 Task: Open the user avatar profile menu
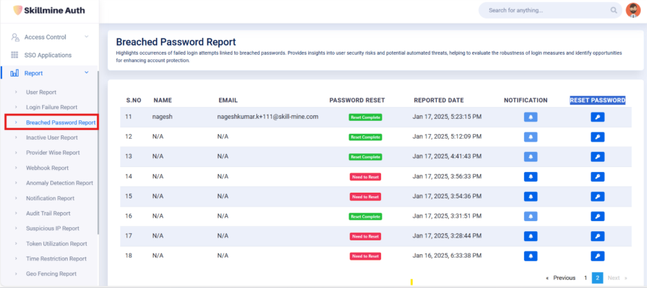tap(633, 10)
